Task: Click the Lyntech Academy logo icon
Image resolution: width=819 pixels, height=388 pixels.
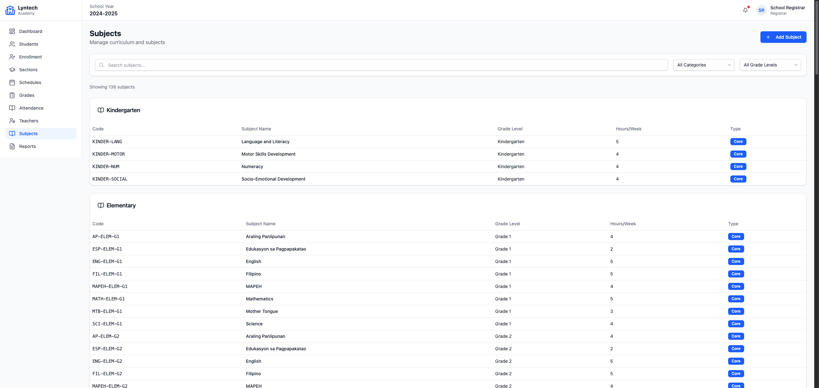Action: (x=10, y=10)
